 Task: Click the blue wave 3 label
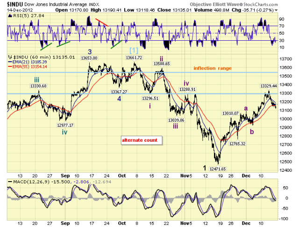90,51
